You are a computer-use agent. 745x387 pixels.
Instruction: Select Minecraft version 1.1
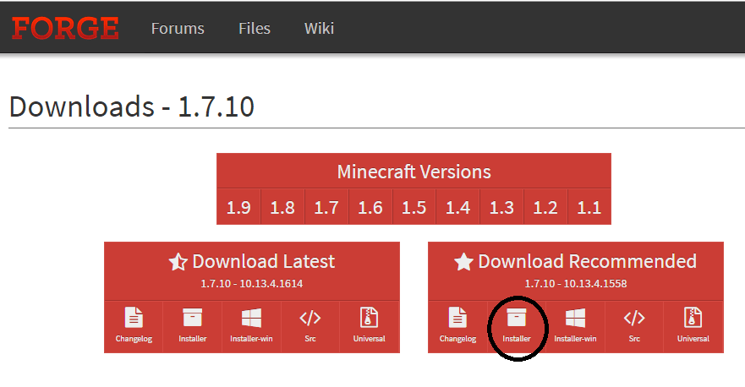pyautogui.click(x=589, y=207)
